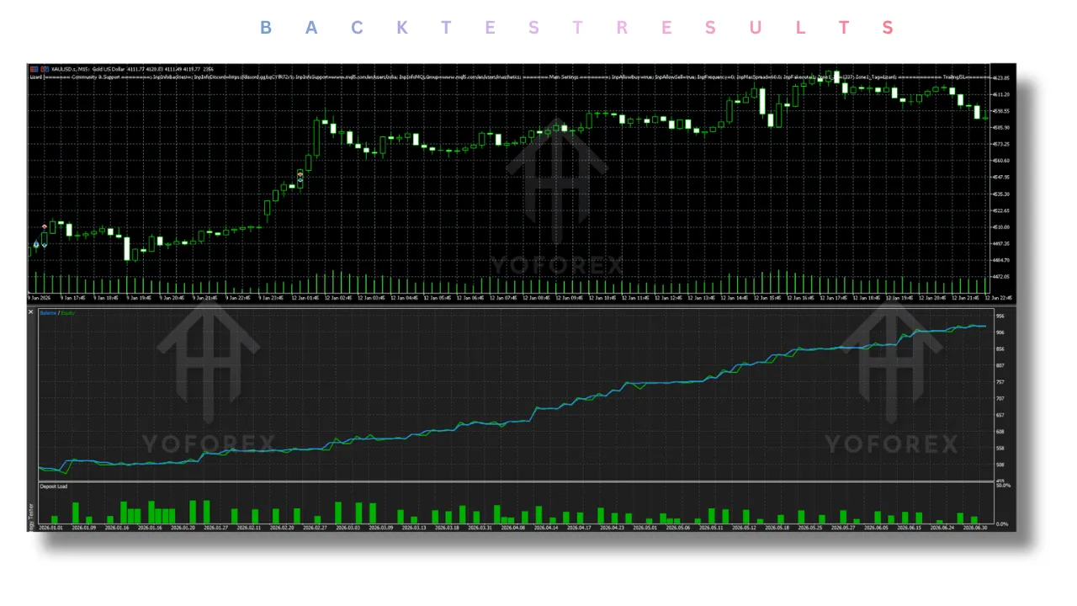Click the 4611.20 price axis label

pos(1001,94)
